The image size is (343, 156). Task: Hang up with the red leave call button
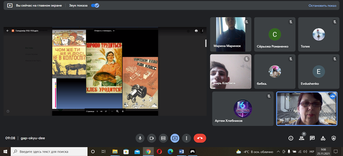[200, 138]
